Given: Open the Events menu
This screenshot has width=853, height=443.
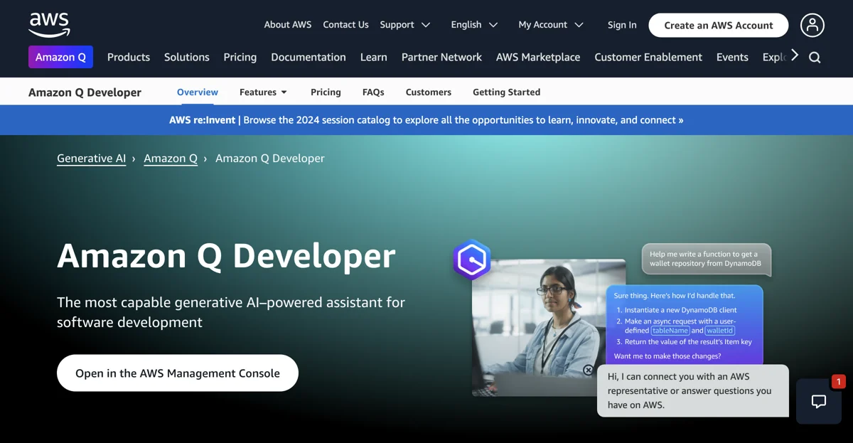Looking at the screenshot, I should [732, 57].
